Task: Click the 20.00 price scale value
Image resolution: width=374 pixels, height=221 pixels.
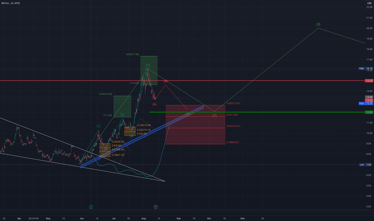Action: coord(369,28)
